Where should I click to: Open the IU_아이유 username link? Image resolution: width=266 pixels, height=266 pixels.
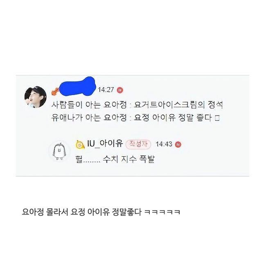tap(105, 144)
